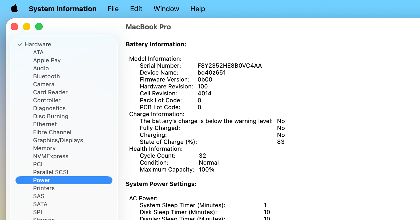The width and height of the screenshot is (420, 220).
Task: Click the battery serial number value
Action: tap(229, 66)
